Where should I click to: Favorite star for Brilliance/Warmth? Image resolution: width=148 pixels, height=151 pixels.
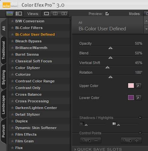click(x=12, y=48)
